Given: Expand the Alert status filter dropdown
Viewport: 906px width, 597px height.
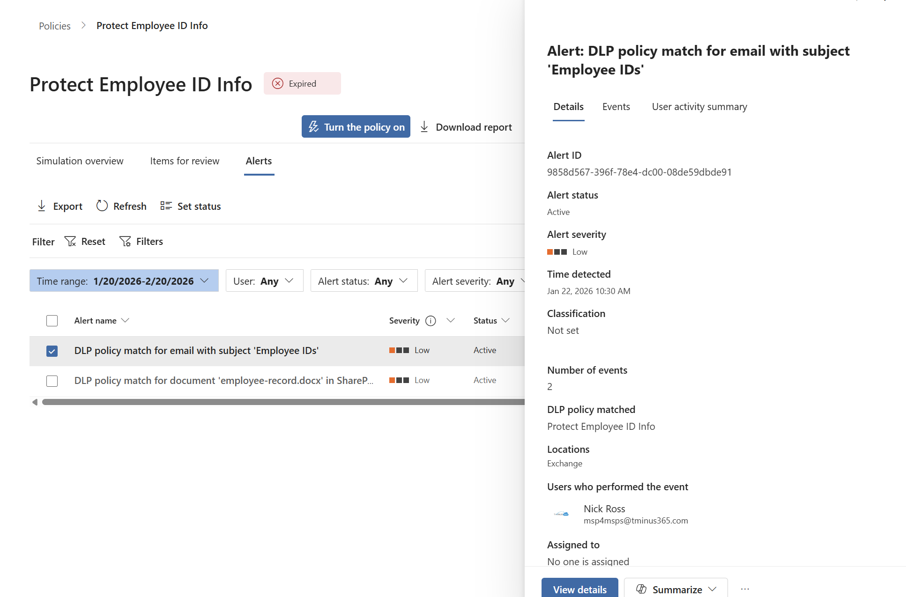Looking at the screenshot, I should [x=364, y=281].
